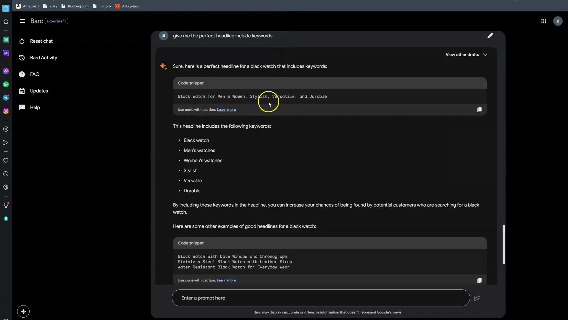568x320 pixels.
Task: Click the sidebar player icon
Action: [6, 129]
